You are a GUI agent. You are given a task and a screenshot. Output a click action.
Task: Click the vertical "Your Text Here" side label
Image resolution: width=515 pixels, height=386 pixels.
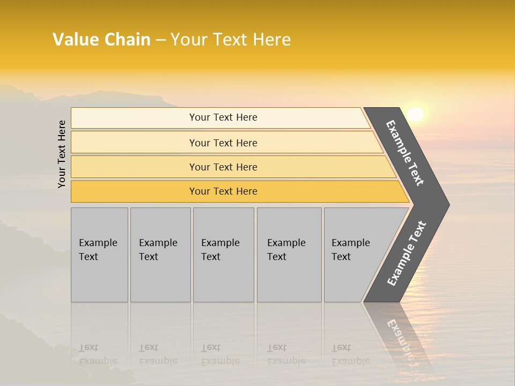(62, 154)
